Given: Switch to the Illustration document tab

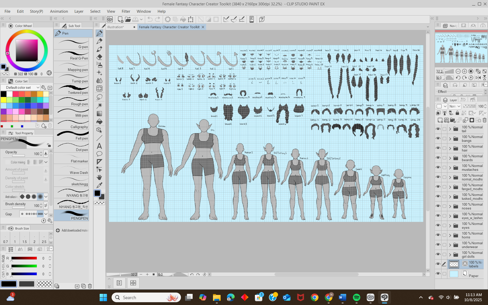Looking at the screenshot, I should click(x=116, y=27).
